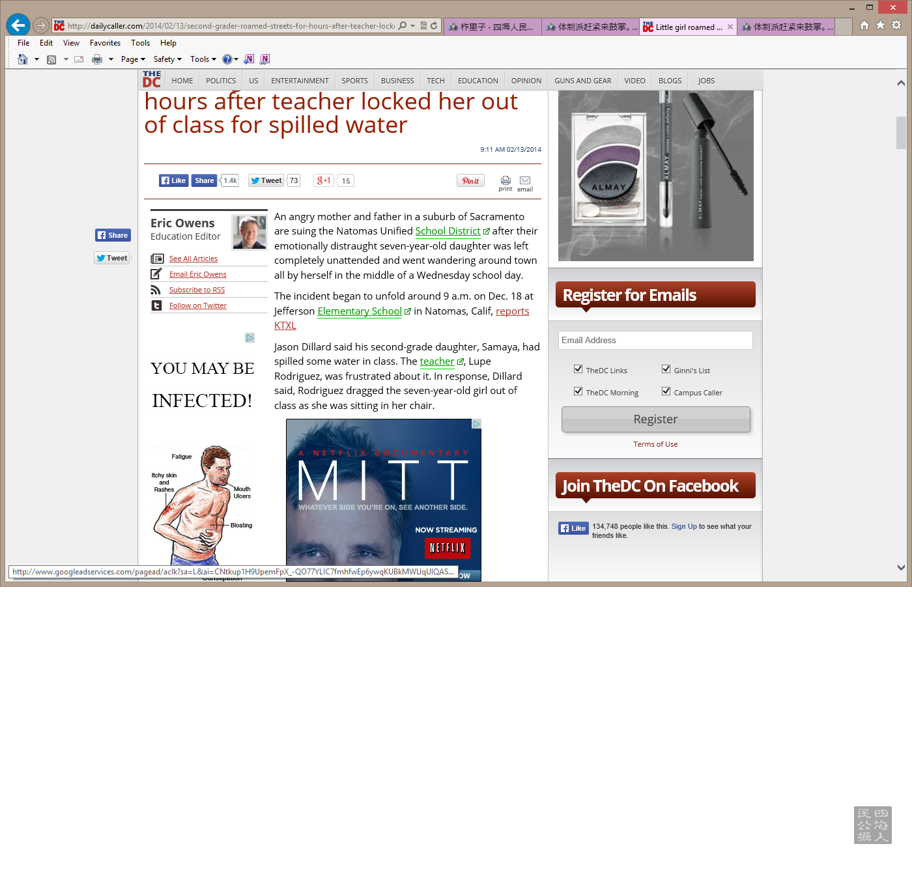Click the vertical scrollbar thumb
912x874 pixels.
pyautogui.click(x=901, y=133)
